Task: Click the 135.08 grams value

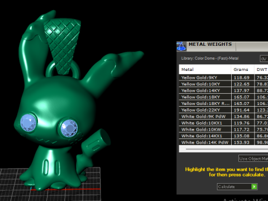Action: click(241, 136)
